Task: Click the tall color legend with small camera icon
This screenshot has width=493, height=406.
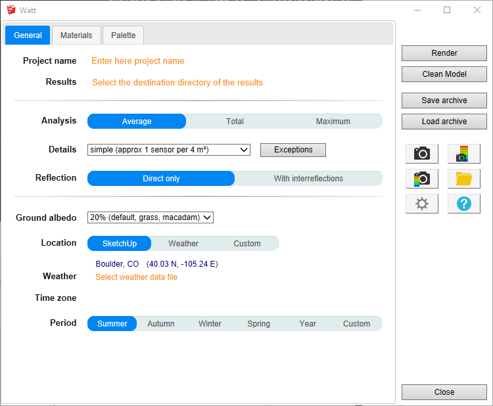Action: coord(463,154)
